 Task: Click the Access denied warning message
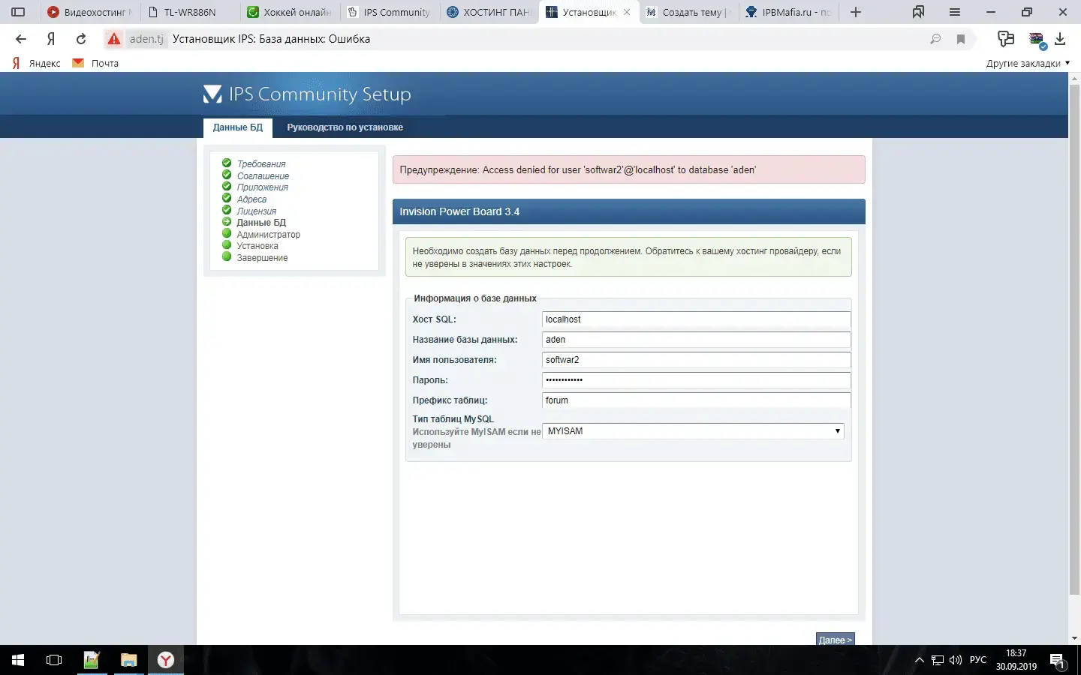click(x=628, y=169)
